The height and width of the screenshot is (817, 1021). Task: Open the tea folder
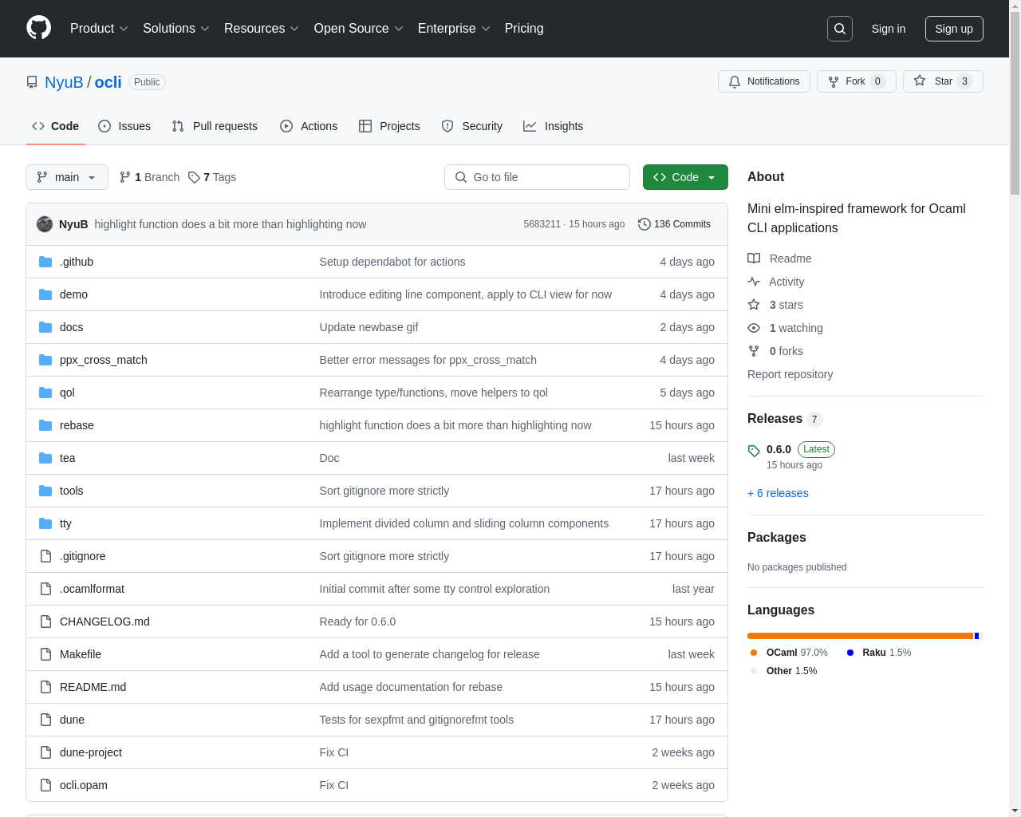[x=67, y=458]
